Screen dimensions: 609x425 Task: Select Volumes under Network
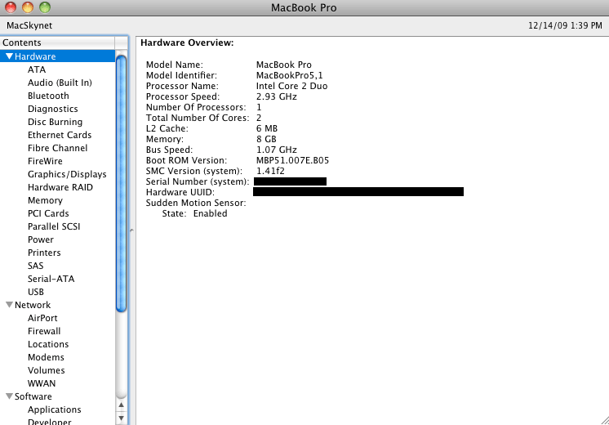click(47, 370)
